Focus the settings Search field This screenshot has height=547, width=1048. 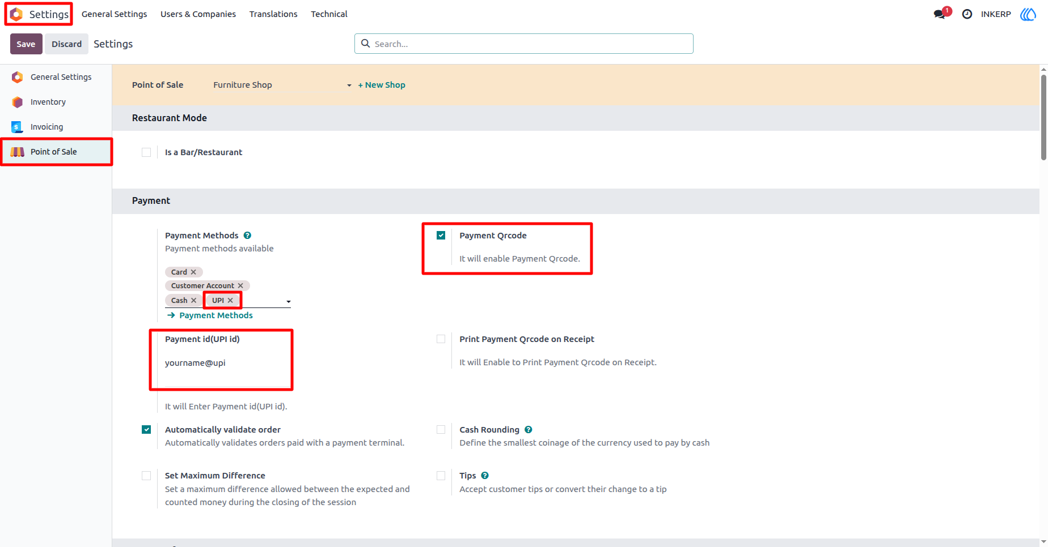pos(523,44)
